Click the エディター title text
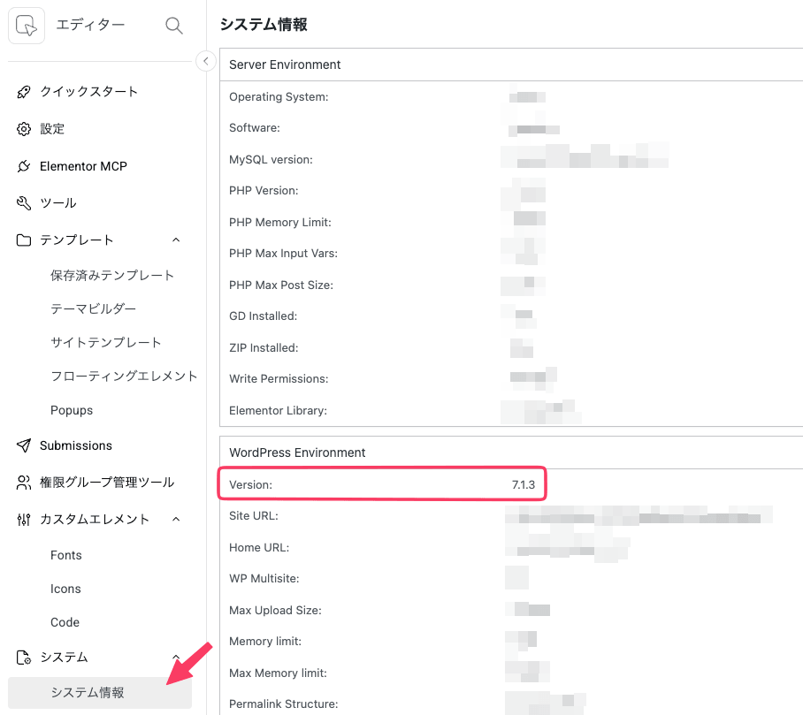This screenshot has height=715, width=803. (x=90, y=25)
